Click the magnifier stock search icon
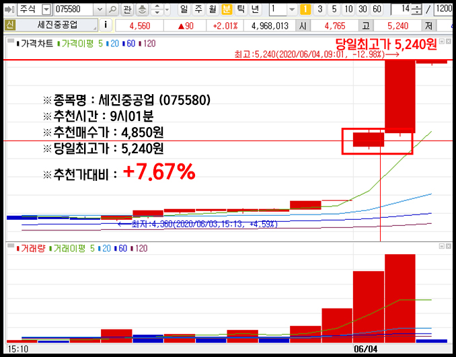 tap(112, 9)
